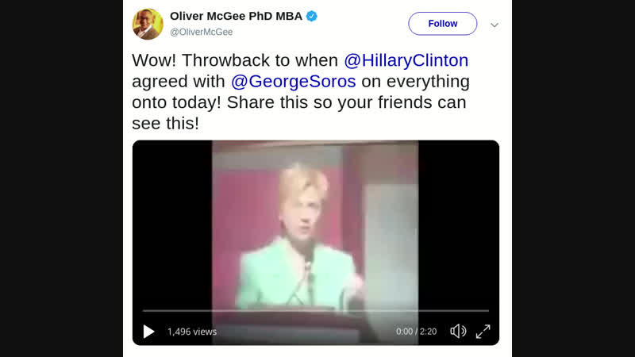Open the @OliverMcGee handle
Image resolution: width=635 pixels, height=357 pixels.
[x=202, y=32]
